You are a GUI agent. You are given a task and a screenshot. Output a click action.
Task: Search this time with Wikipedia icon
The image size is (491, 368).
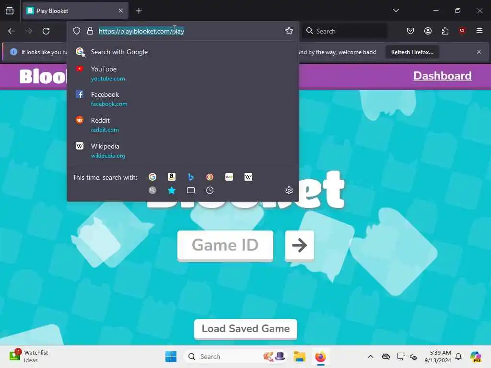(248, 177)
